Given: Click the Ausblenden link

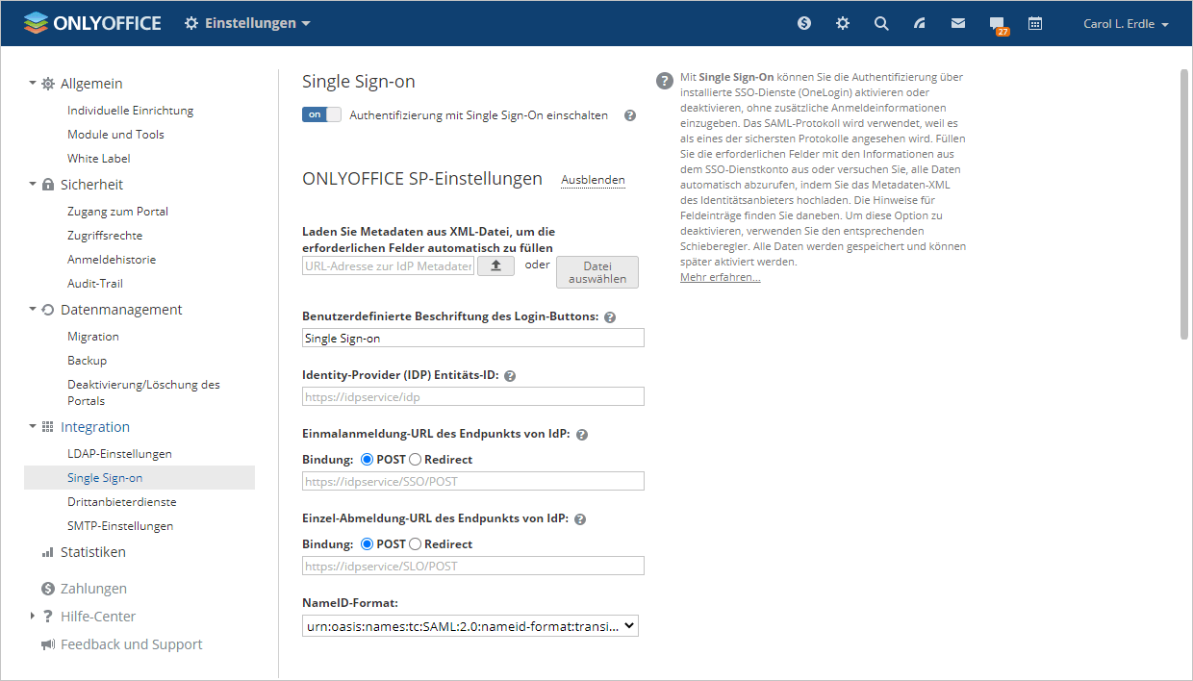Looking at the screenshot, I should pyautogui.click(x=593, y=180).
